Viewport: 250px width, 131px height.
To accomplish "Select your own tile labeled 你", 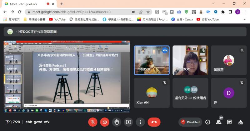I will click(x=229, y=93).
